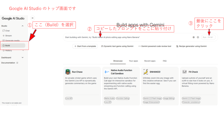Switch to the FAQ tab

click(165, 61)
